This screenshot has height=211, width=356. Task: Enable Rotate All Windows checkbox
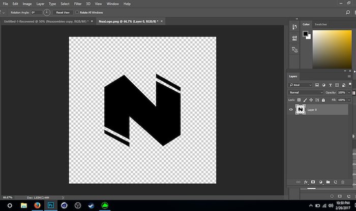pyautogui.click(x=77, y=12)
